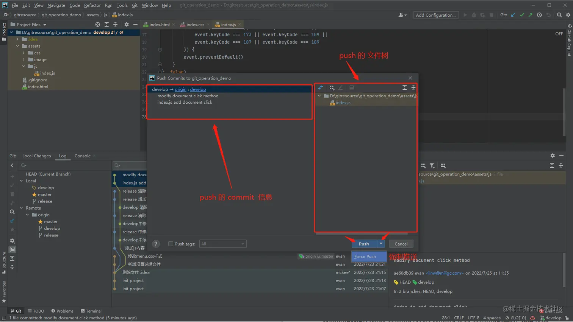Open Git branches pane settings gear
This screenshot has height=322, width=573.
click(12, 241)
